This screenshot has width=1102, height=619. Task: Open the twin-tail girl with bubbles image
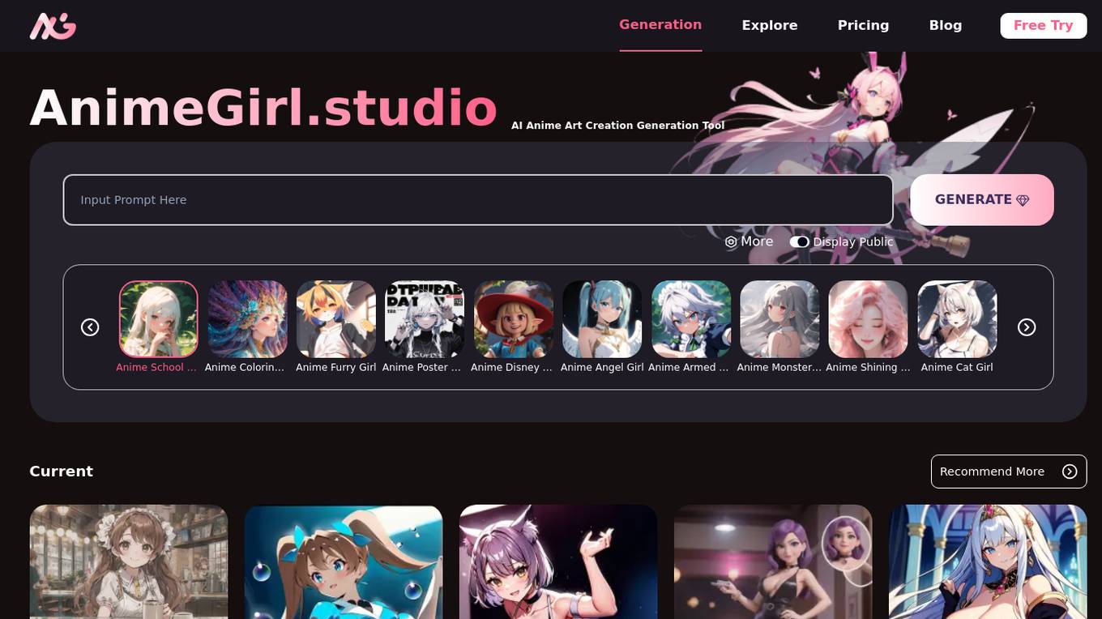[344, 561]
